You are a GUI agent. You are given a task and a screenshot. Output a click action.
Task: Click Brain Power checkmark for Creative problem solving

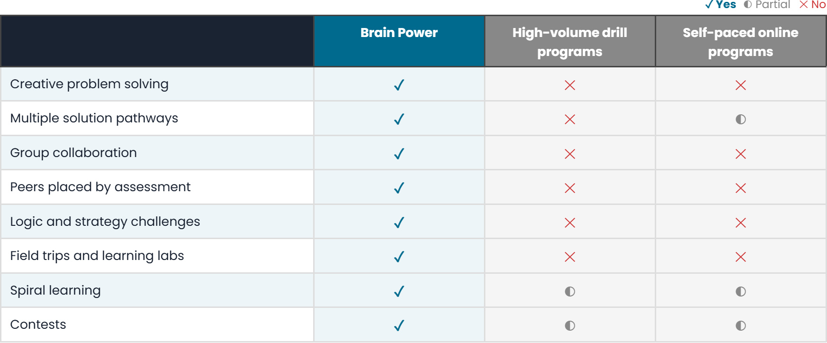click(399, 85)
